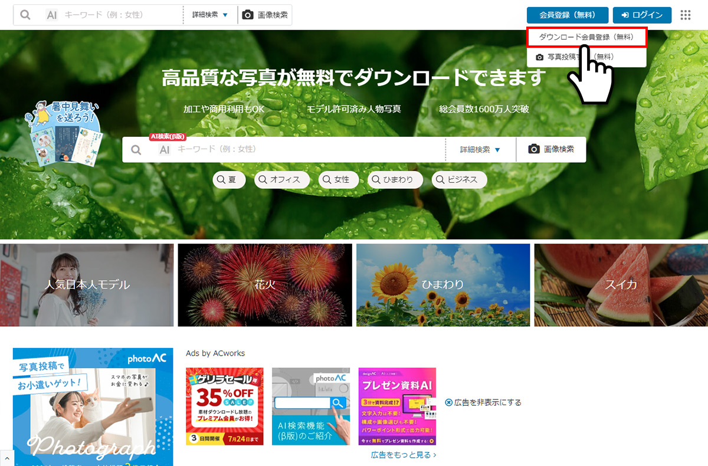Open the スイカ category tile
Image resolution: width=708 pixels, height=466 pixels.
point(621,285)
